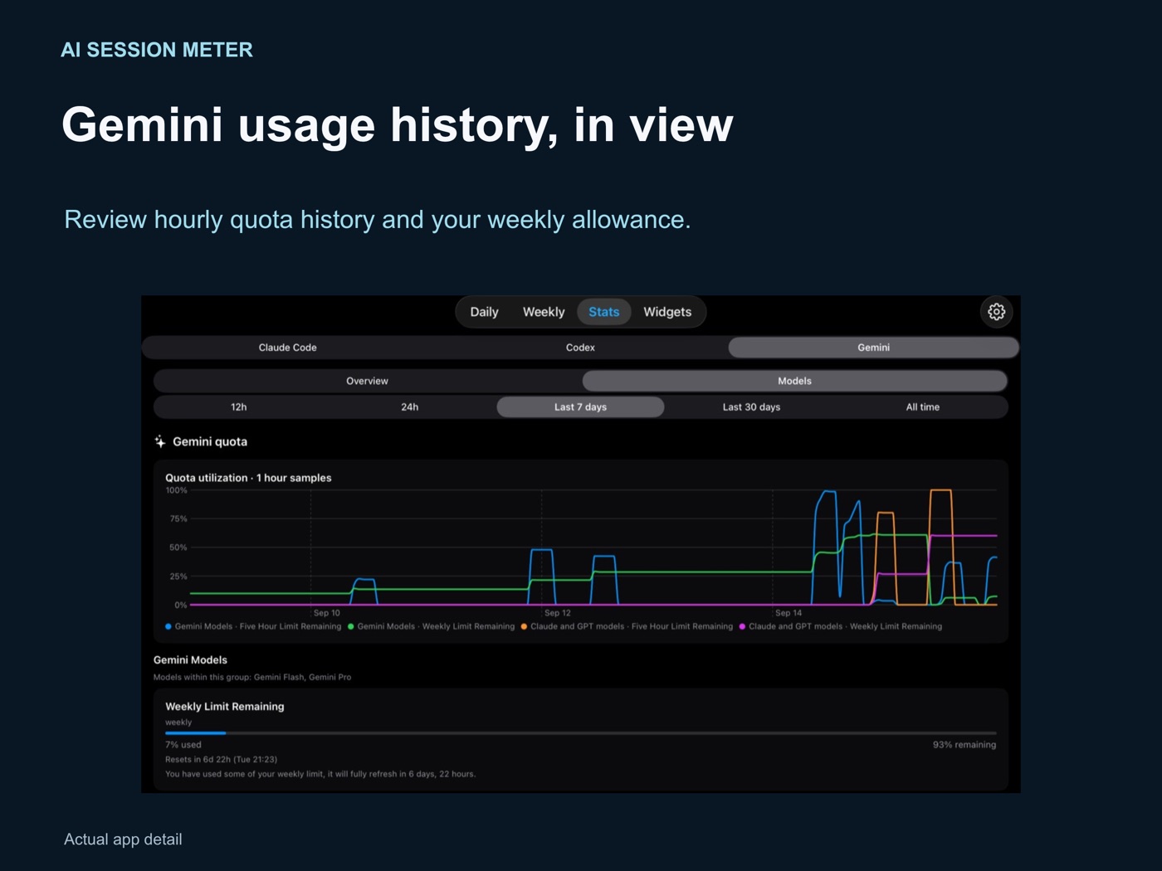This screenshot has height=871, width=1162.
Task: Set time range to 24h
Action: [x=410, y=407]
